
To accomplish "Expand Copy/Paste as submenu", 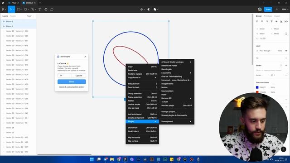I will tap(142, 77).
